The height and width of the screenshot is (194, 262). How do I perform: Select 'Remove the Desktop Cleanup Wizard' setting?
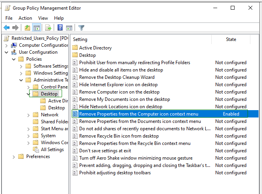click(117, 77)
